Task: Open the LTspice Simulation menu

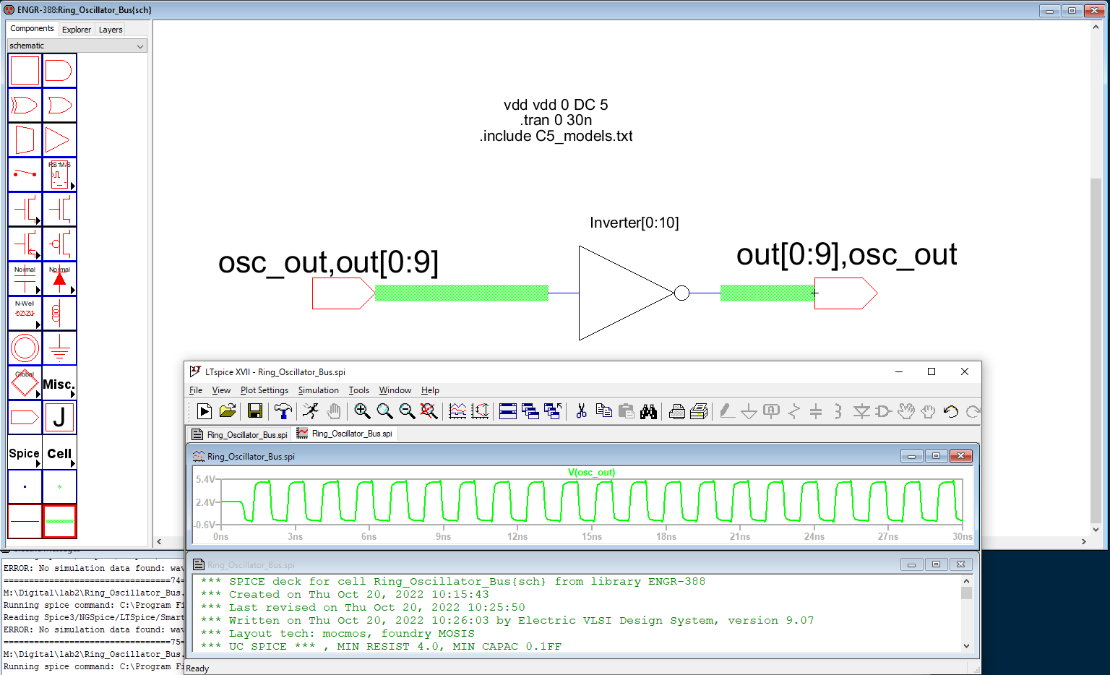Action: 318,390
